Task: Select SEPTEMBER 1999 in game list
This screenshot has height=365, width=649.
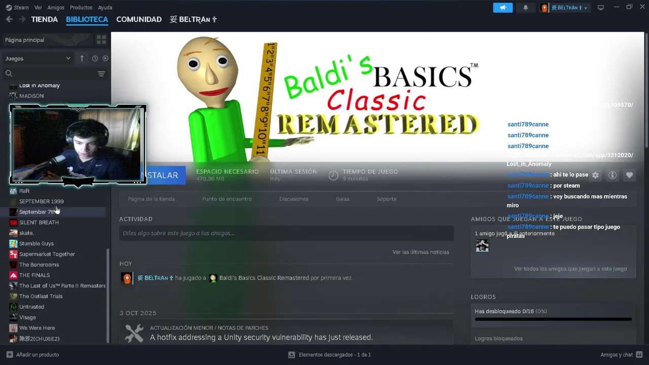Action: tap(41, 201)
